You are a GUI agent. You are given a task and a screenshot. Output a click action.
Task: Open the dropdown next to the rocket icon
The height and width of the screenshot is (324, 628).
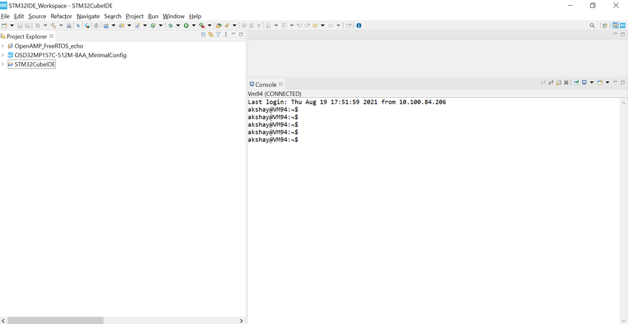(234, 25)
